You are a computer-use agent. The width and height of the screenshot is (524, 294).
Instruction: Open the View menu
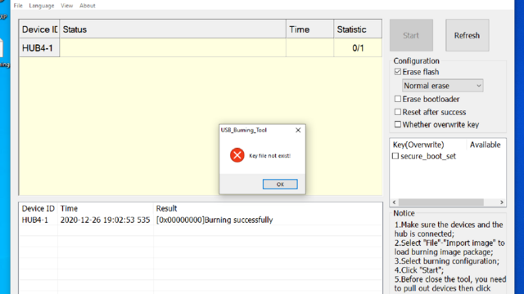67,6
